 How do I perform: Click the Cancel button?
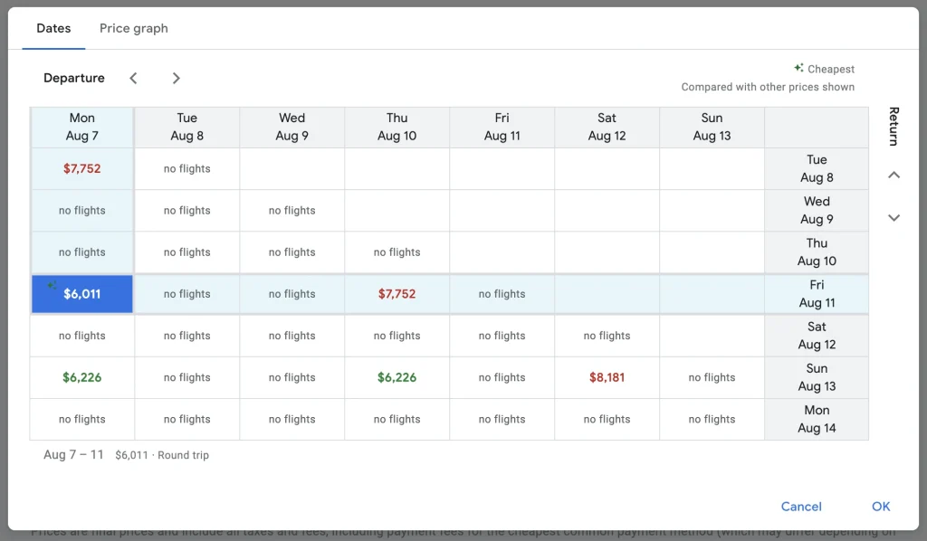coord(801,506)
